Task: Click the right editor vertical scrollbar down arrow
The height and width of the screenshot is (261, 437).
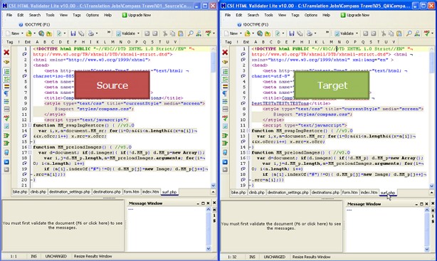Action: (x=431, y=186)
